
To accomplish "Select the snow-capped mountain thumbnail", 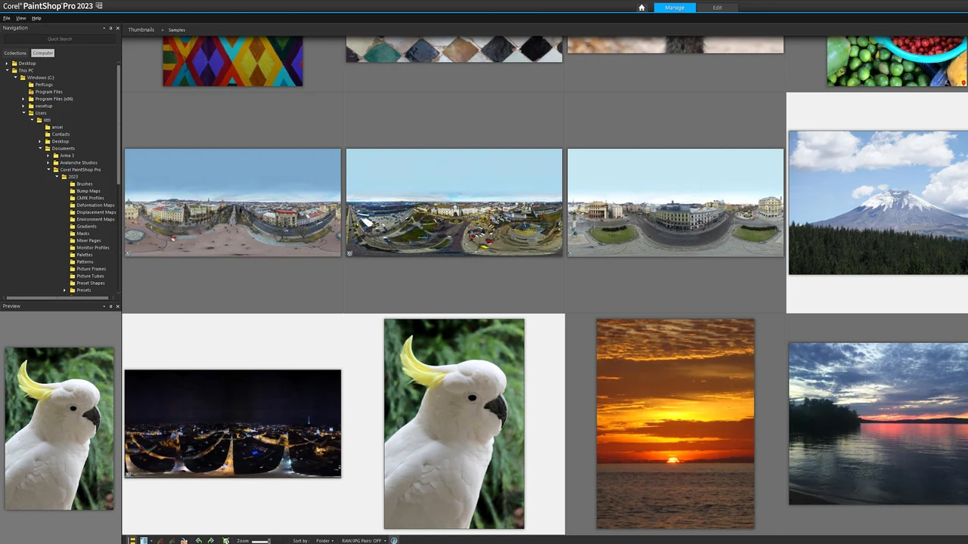I will (x=878, y=202).
